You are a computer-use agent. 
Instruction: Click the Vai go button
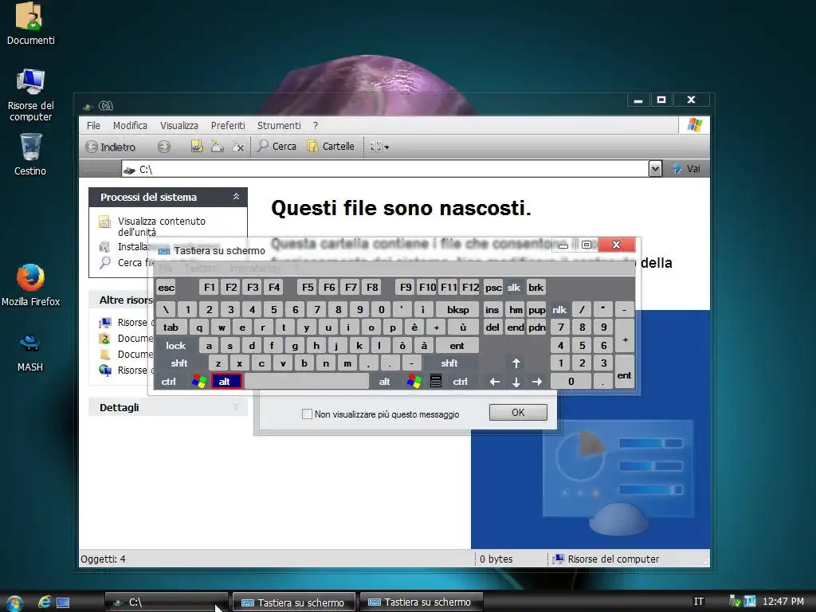(x=686, y=169)
